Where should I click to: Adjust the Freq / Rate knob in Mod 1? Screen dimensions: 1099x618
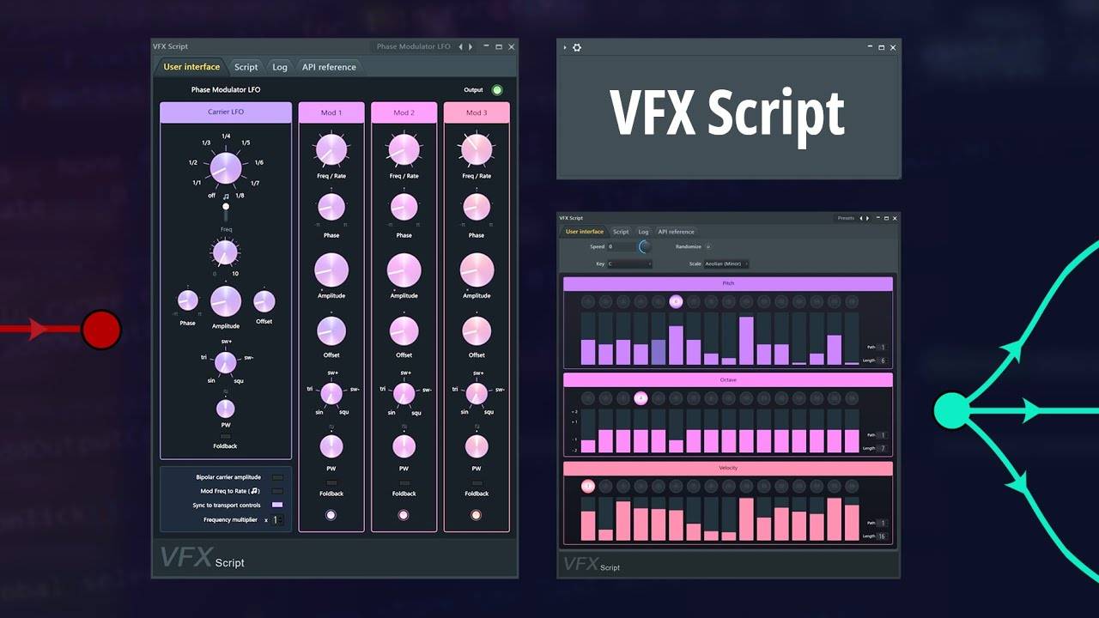click(331, 149)
